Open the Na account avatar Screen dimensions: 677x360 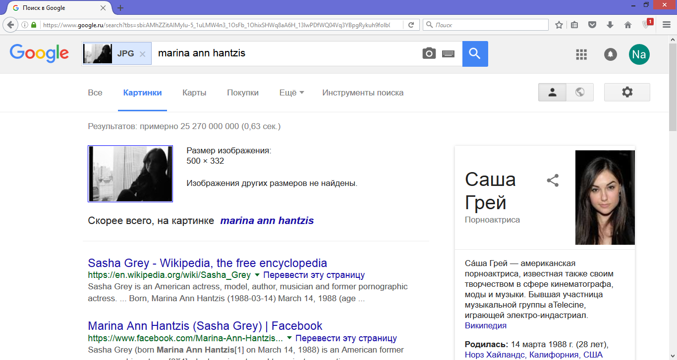639,54
